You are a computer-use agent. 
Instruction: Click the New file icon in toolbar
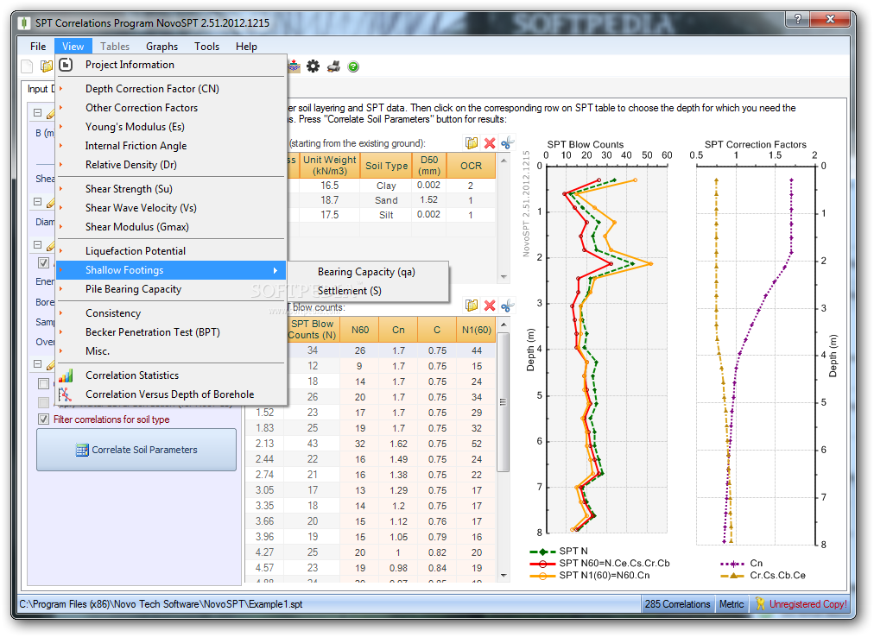coord(27,66)
